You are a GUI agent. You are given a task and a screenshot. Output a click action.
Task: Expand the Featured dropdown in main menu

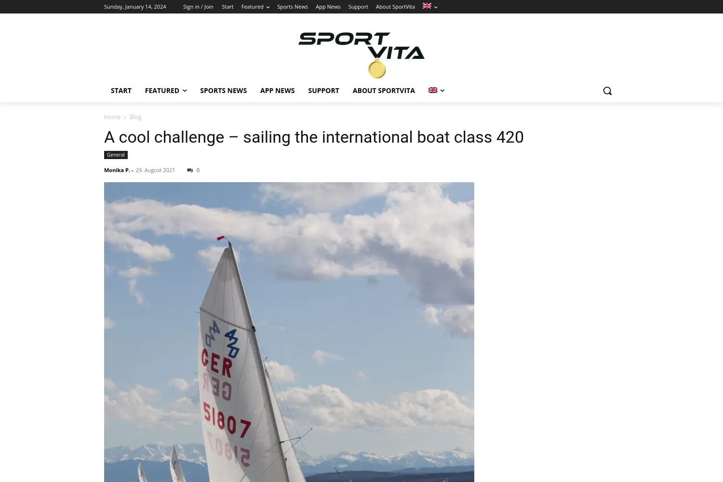pos(166,91)
